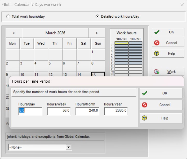Click the question mark icon beside upper Help
Viewport: 187px width, 159px height.
coord(157,54)
